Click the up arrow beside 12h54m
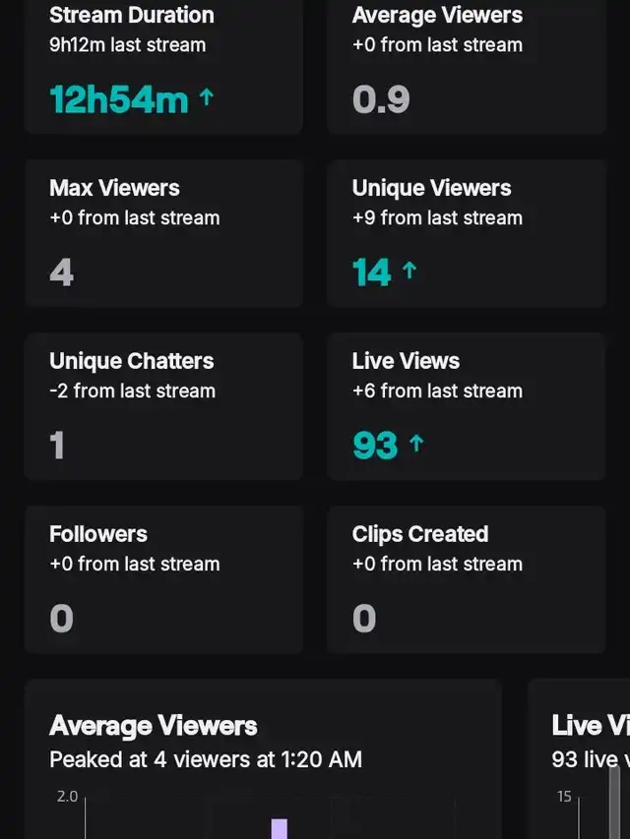This screenshot has width=630, height=839. point(206,97)
